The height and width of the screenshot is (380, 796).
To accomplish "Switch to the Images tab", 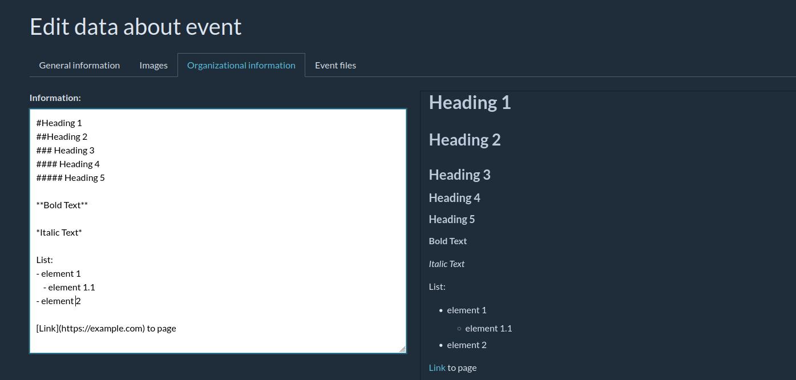I will tap(153, 65).
